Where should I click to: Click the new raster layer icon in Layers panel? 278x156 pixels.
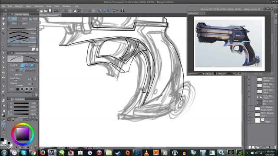(x=250, y=147)
